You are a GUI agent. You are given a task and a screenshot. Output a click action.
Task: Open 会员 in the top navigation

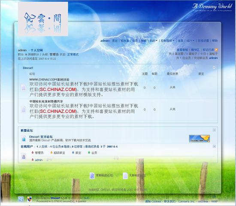[x=135, y=41]
